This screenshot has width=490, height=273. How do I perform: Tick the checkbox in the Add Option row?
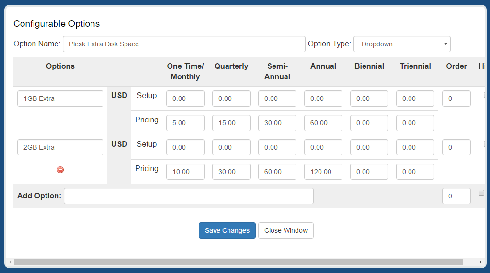pos(481,193)
